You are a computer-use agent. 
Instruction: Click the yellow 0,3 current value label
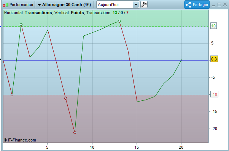click(214, 59)
